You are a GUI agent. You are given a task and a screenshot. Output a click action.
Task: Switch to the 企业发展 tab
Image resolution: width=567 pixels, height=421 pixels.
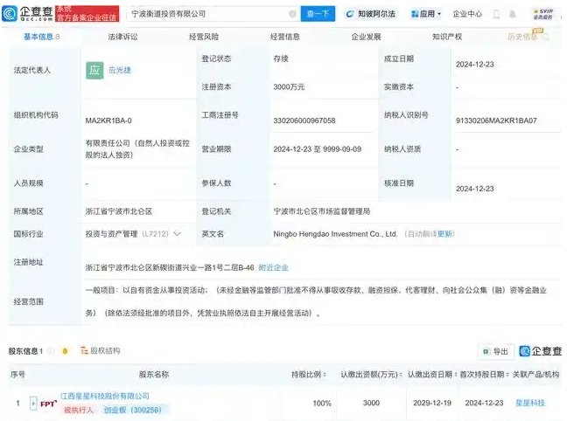366,37
